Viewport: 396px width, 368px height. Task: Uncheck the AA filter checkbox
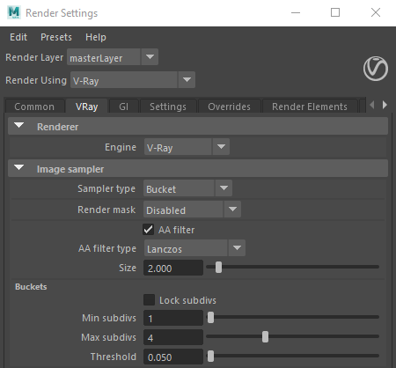pos(149,230)
